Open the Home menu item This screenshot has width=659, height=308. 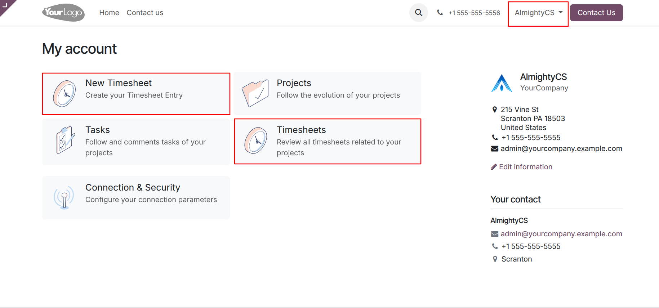click(x=109, y=13)
